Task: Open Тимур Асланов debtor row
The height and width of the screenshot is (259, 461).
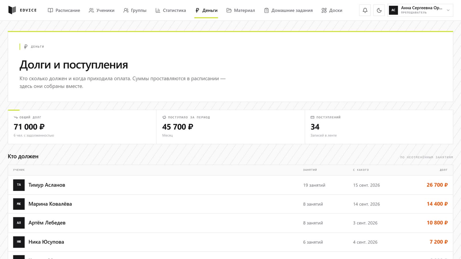Action: (231, 185)
